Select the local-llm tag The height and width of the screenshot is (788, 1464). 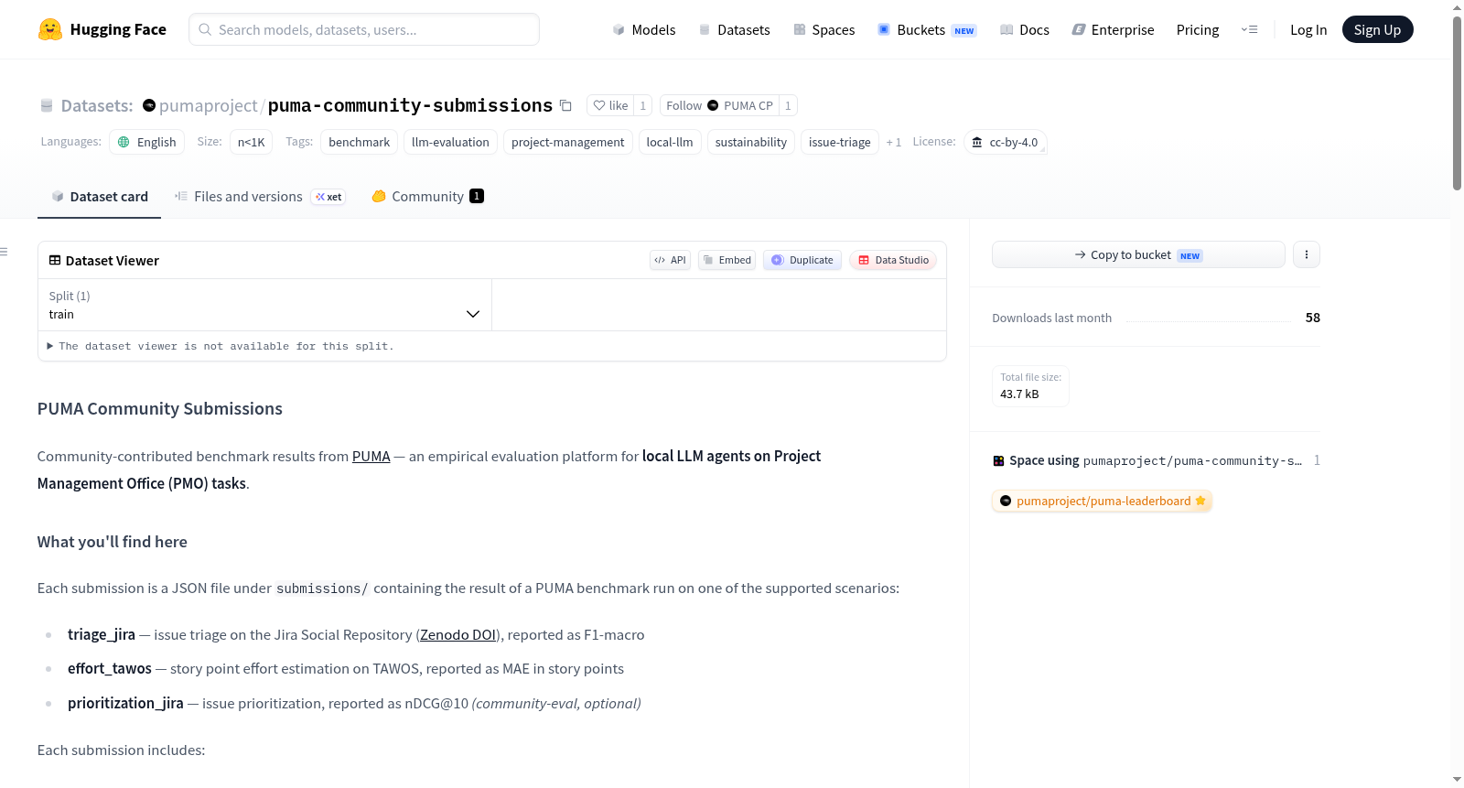click(x=670, y=142)
